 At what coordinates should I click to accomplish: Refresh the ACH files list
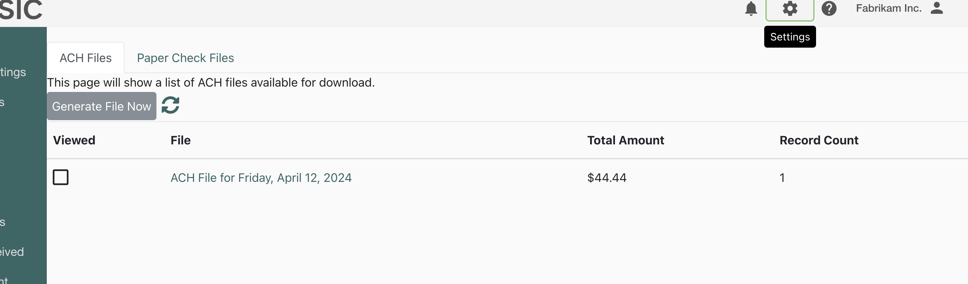tap(170, 105)
